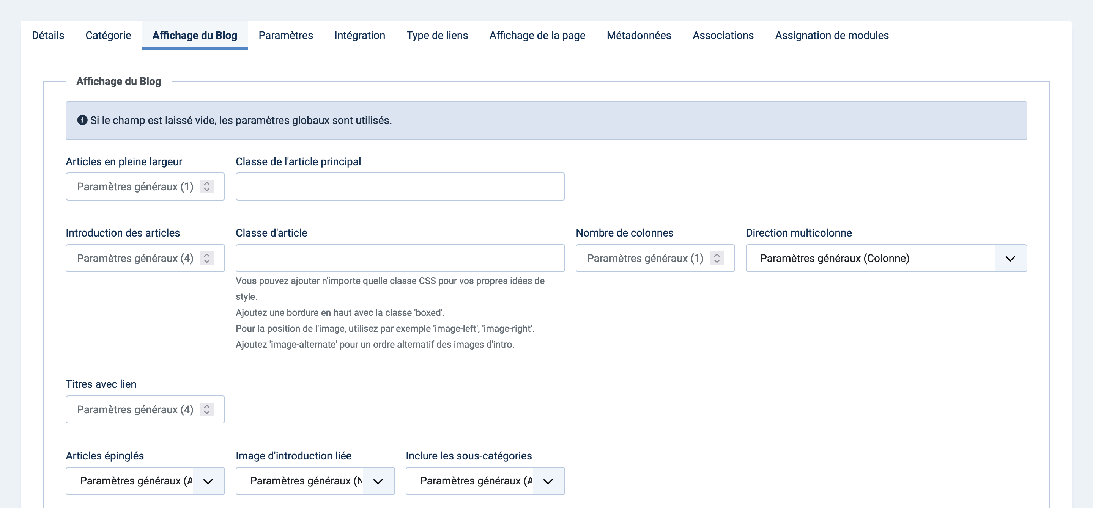
Task: Click the info icon in the notice banner
Action: click(x=82, y=120)
